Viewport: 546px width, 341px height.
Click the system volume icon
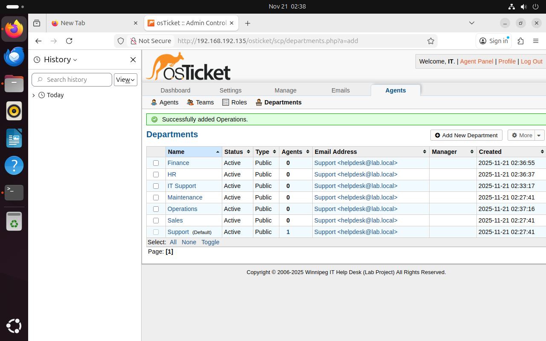click(523, 6)
